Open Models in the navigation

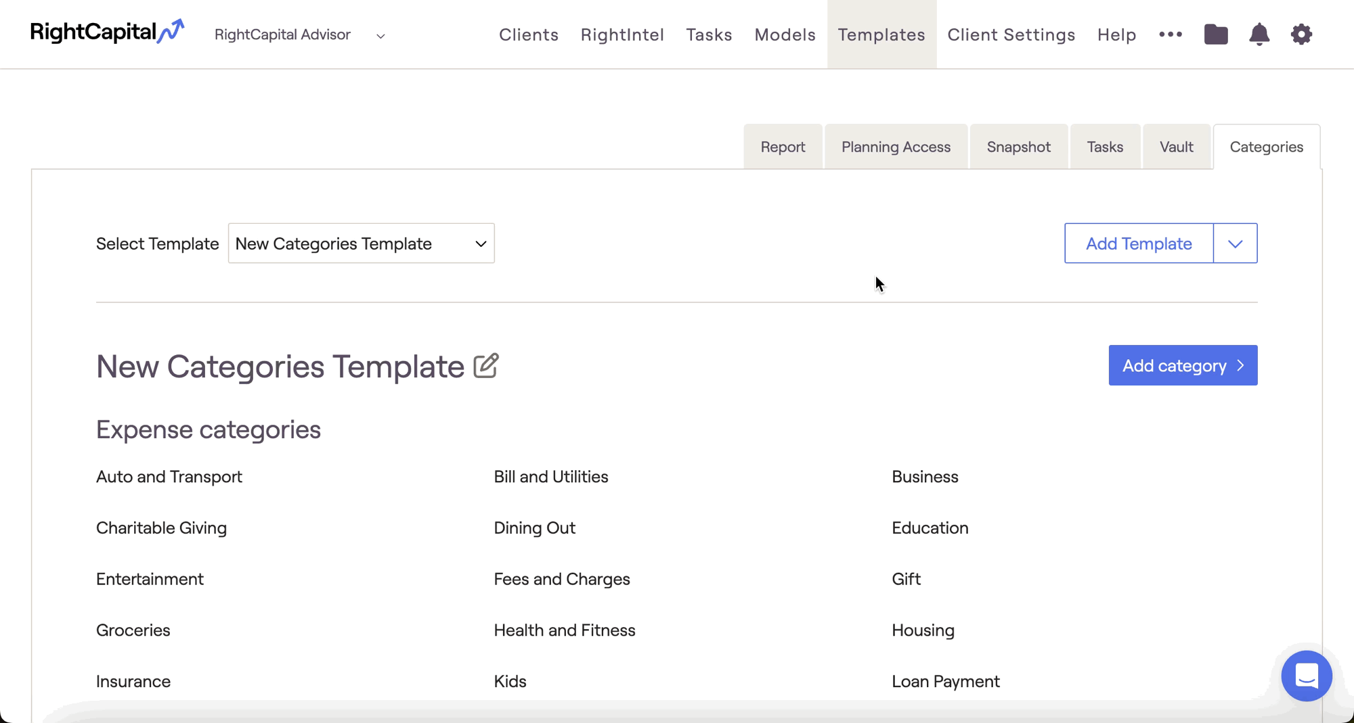pyautogui.click(x=785, y=34)
